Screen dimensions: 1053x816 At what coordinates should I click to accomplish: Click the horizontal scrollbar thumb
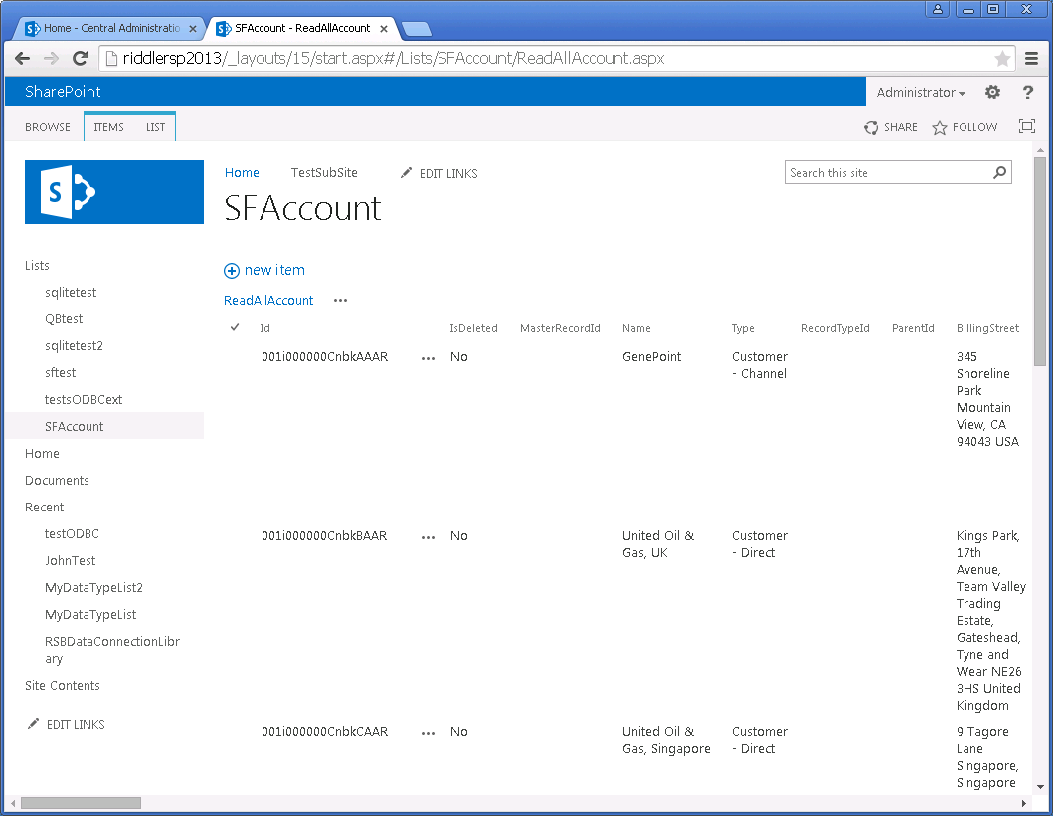pyautogui.click(x=81, y=802)
